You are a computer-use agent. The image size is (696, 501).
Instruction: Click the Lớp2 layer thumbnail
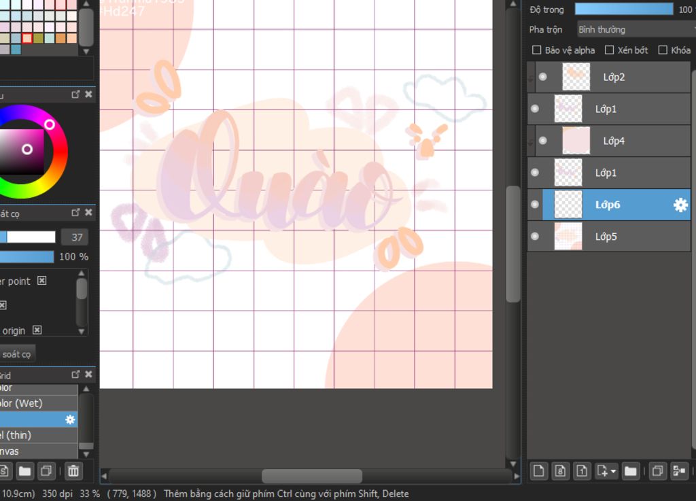[576, 77]
